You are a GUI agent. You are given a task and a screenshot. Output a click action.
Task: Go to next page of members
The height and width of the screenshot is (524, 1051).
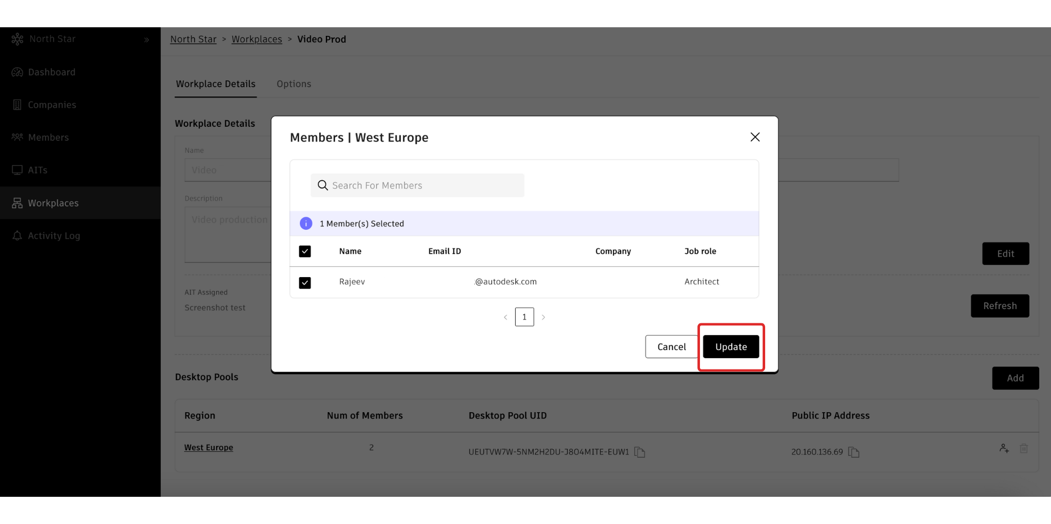click(543, 317)
